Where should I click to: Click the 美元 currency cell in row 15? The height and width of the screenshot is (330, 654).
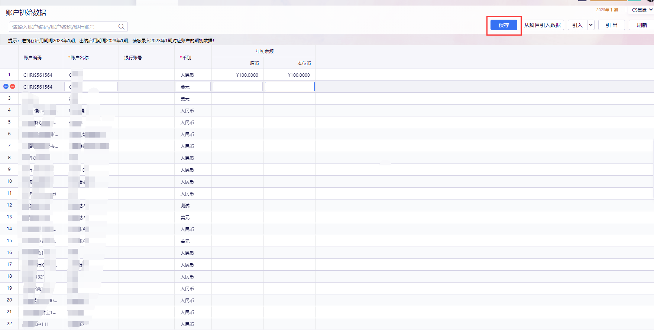coord(185,241)
